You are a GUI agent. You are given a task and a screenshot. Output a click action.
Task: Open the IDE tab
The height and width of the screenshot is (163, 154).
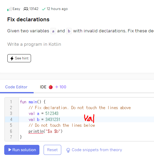click(x=43, y=87)
